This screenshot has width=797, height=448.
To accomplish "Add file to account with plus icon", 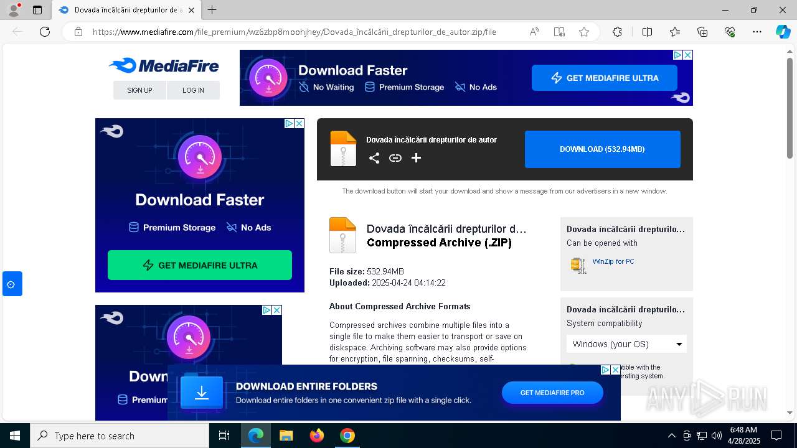I will coord(416,158).
